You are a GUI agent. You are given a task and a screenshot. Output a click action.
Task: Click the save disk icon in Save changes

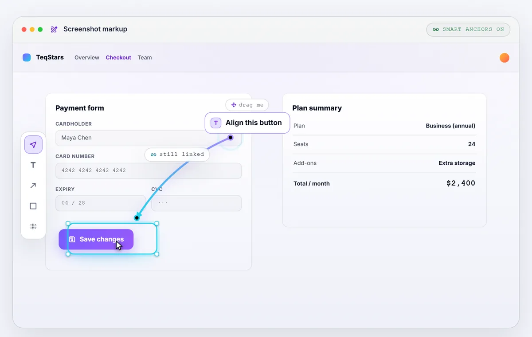click(x=72, y=239)
